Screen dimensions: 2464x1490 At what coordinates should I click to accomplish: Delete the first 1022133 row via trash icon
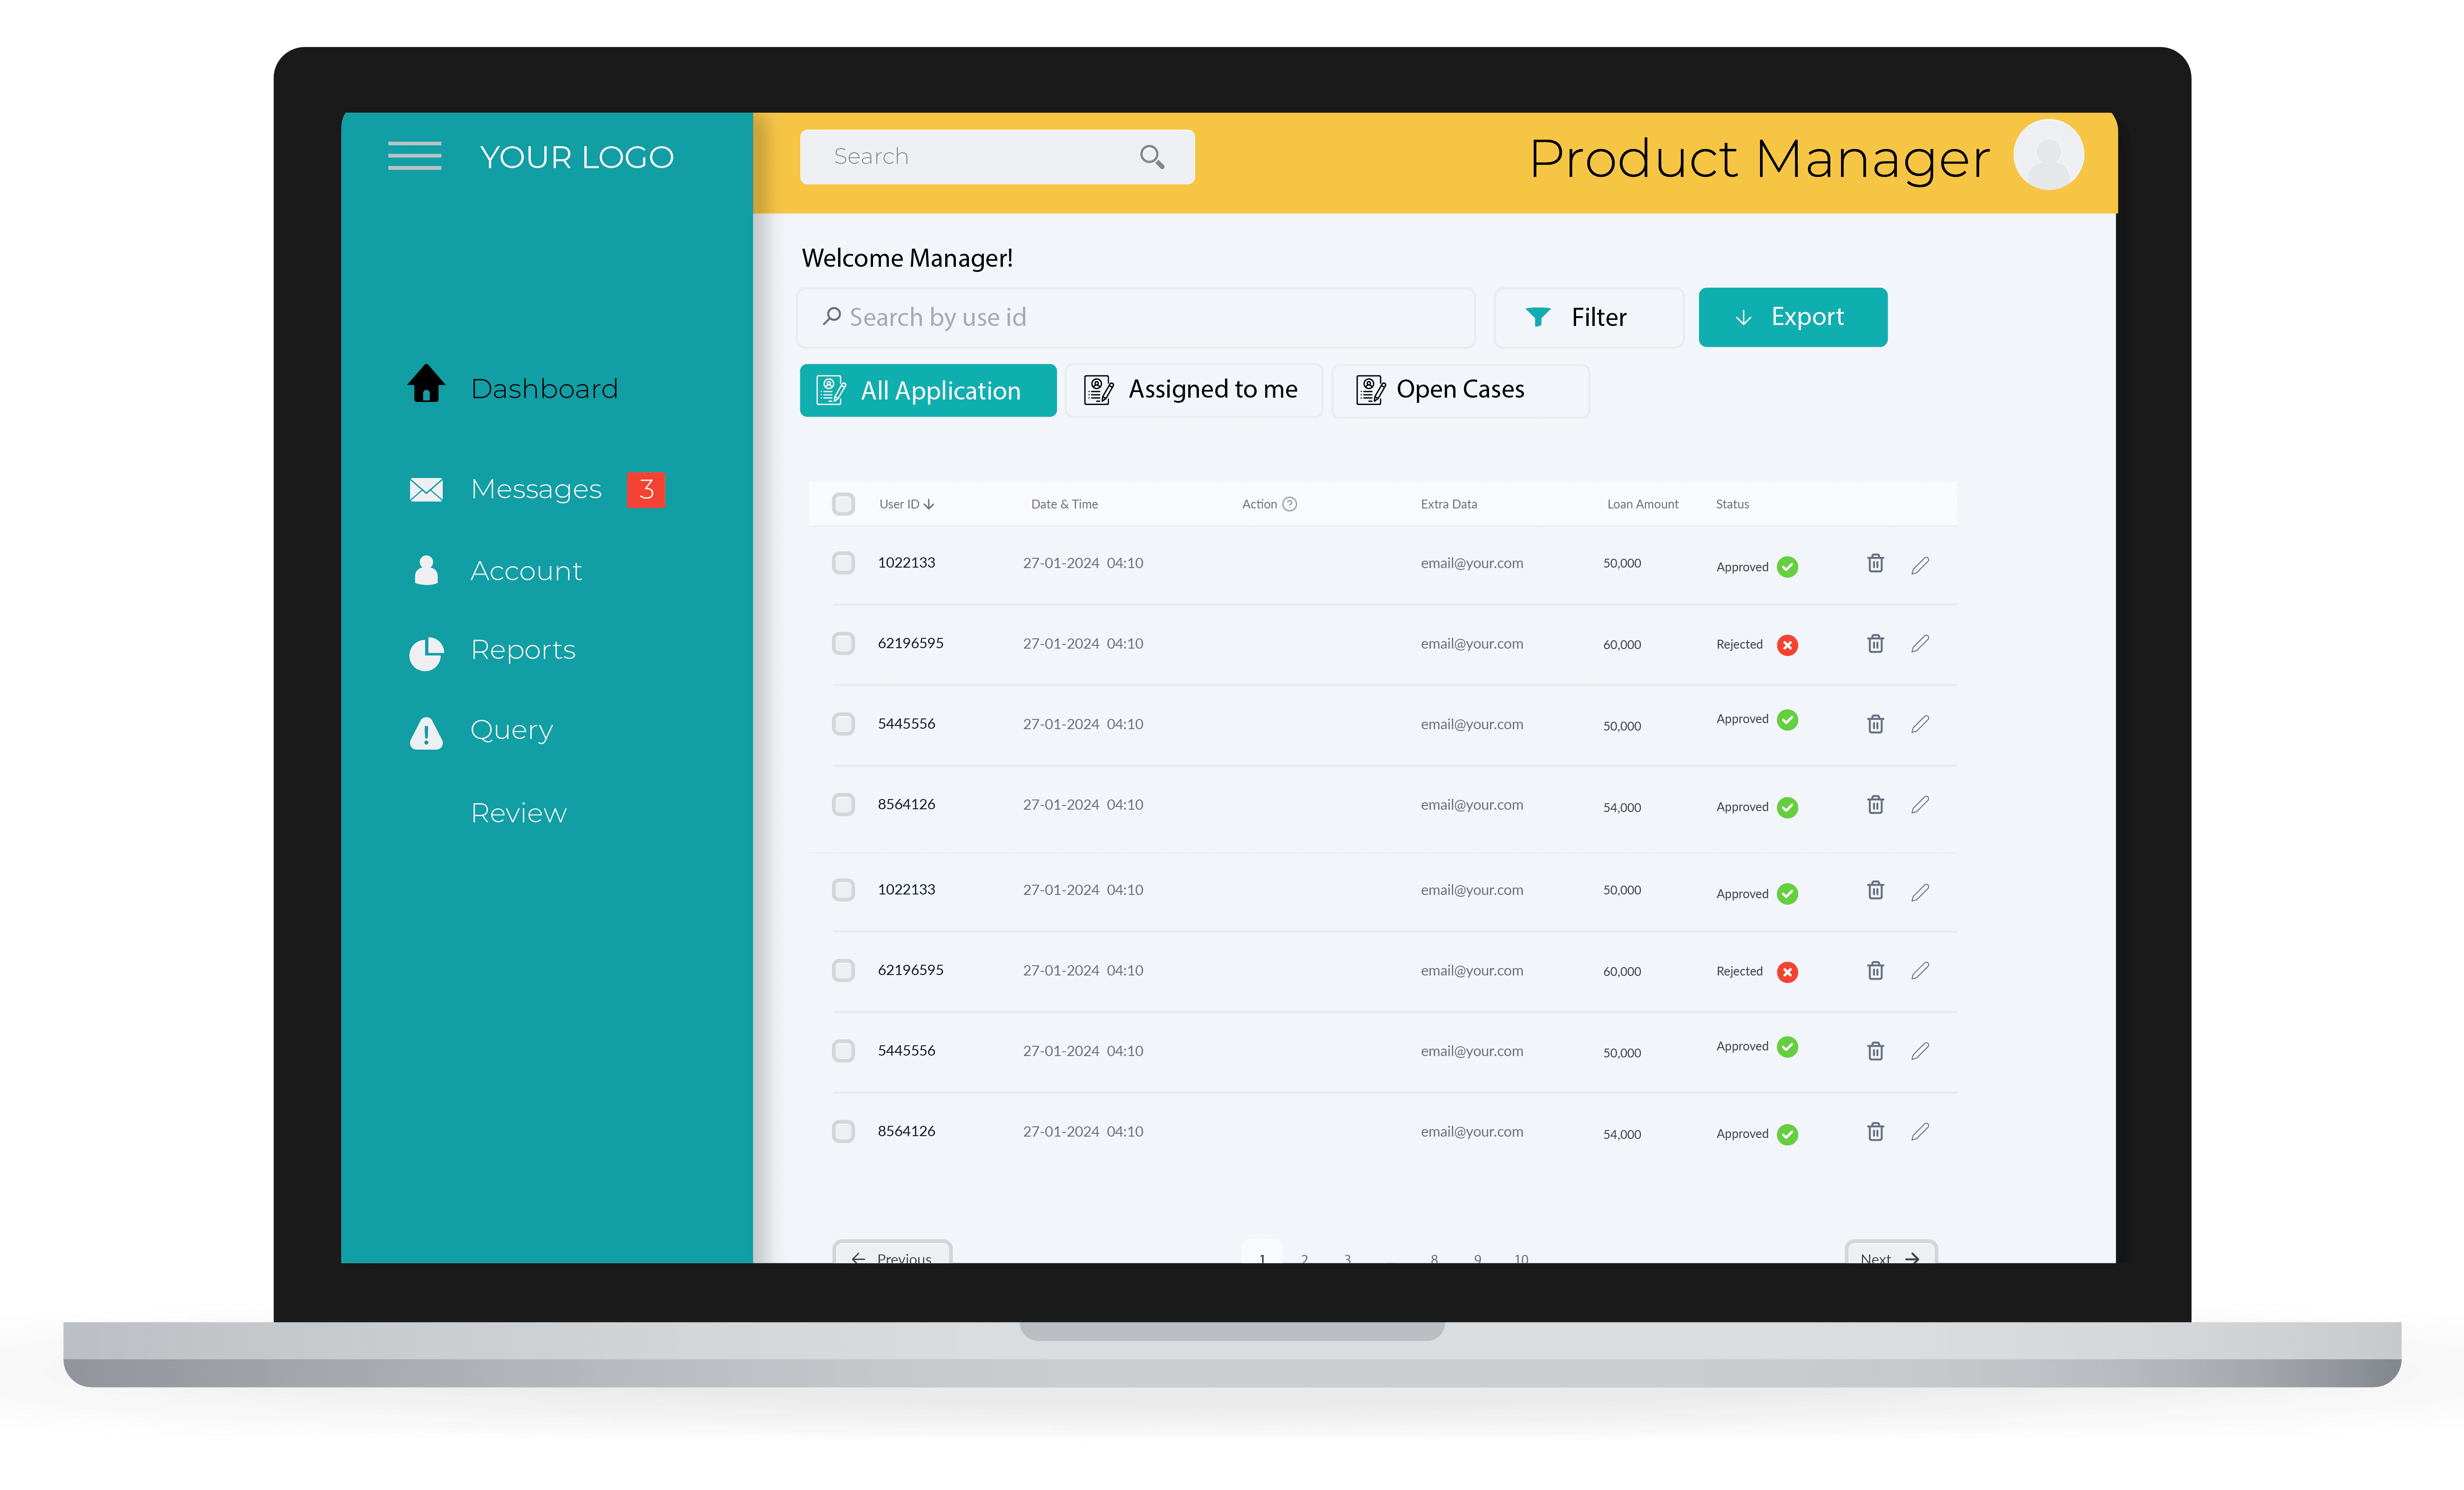[1875, 563]
